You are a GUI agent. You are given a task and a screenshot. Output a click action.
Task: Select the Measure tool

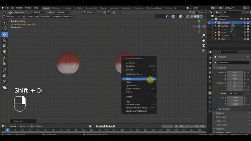point(4,63)
